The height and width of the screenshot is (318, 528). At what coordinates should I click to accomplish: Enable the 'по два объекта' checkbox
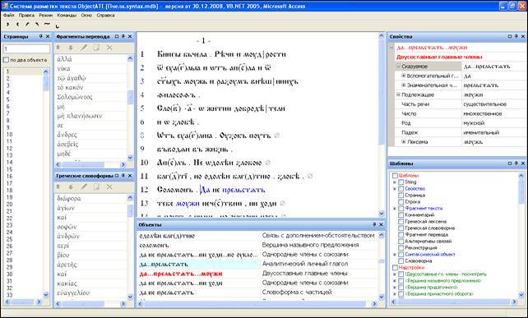6,60
